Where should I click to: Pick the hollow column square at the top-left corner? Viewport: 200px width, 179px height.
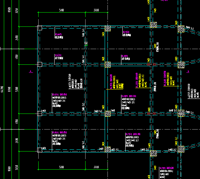tap(40, 28)
